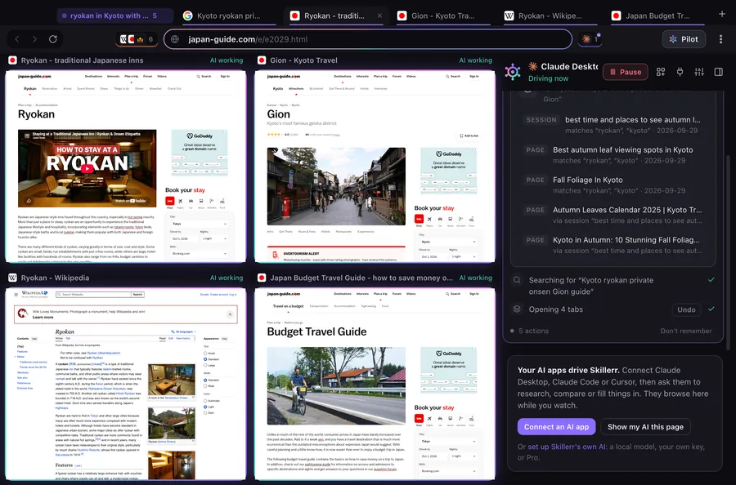Select the Standard text size radio on Wikipedia
The image size is (736, 485).
coord(205,359)
